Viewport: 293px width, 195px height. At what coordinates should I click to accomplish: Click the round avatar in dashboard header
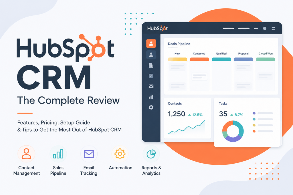pos(265,28)
